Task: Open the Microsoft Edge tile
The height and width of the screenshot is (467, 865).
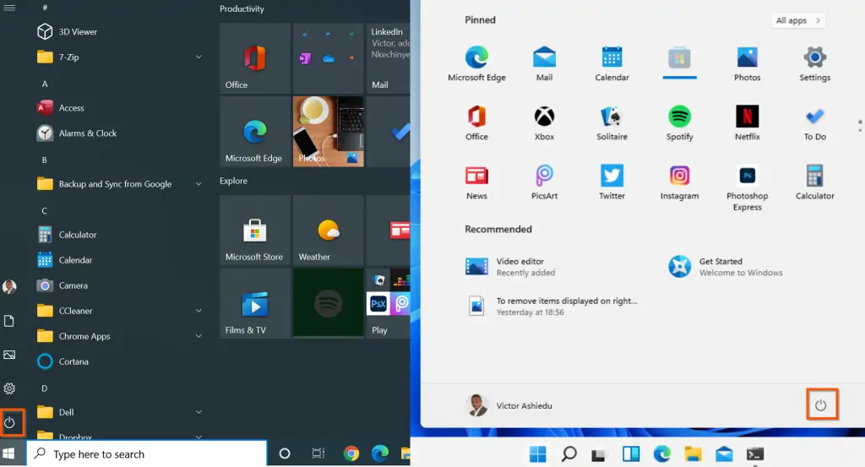Action: tap(255, 131)
